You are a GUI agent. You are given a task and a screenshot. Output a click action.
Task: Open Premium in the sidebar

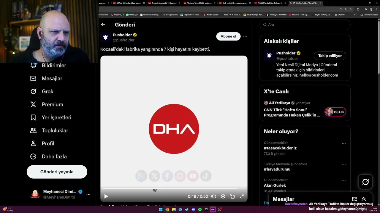pos(47,104)
